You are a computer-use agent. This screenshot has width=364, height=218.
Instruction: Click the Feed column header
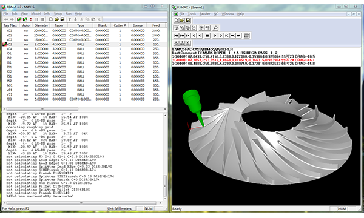pos(156,25)
